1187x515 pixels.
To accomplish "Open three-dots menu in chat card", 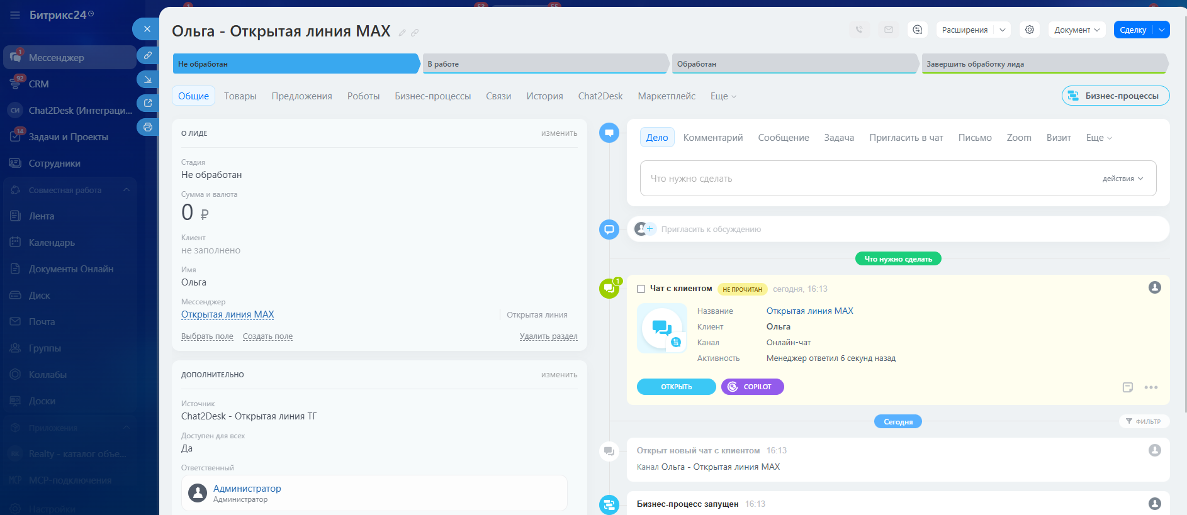I will 1150,387.
